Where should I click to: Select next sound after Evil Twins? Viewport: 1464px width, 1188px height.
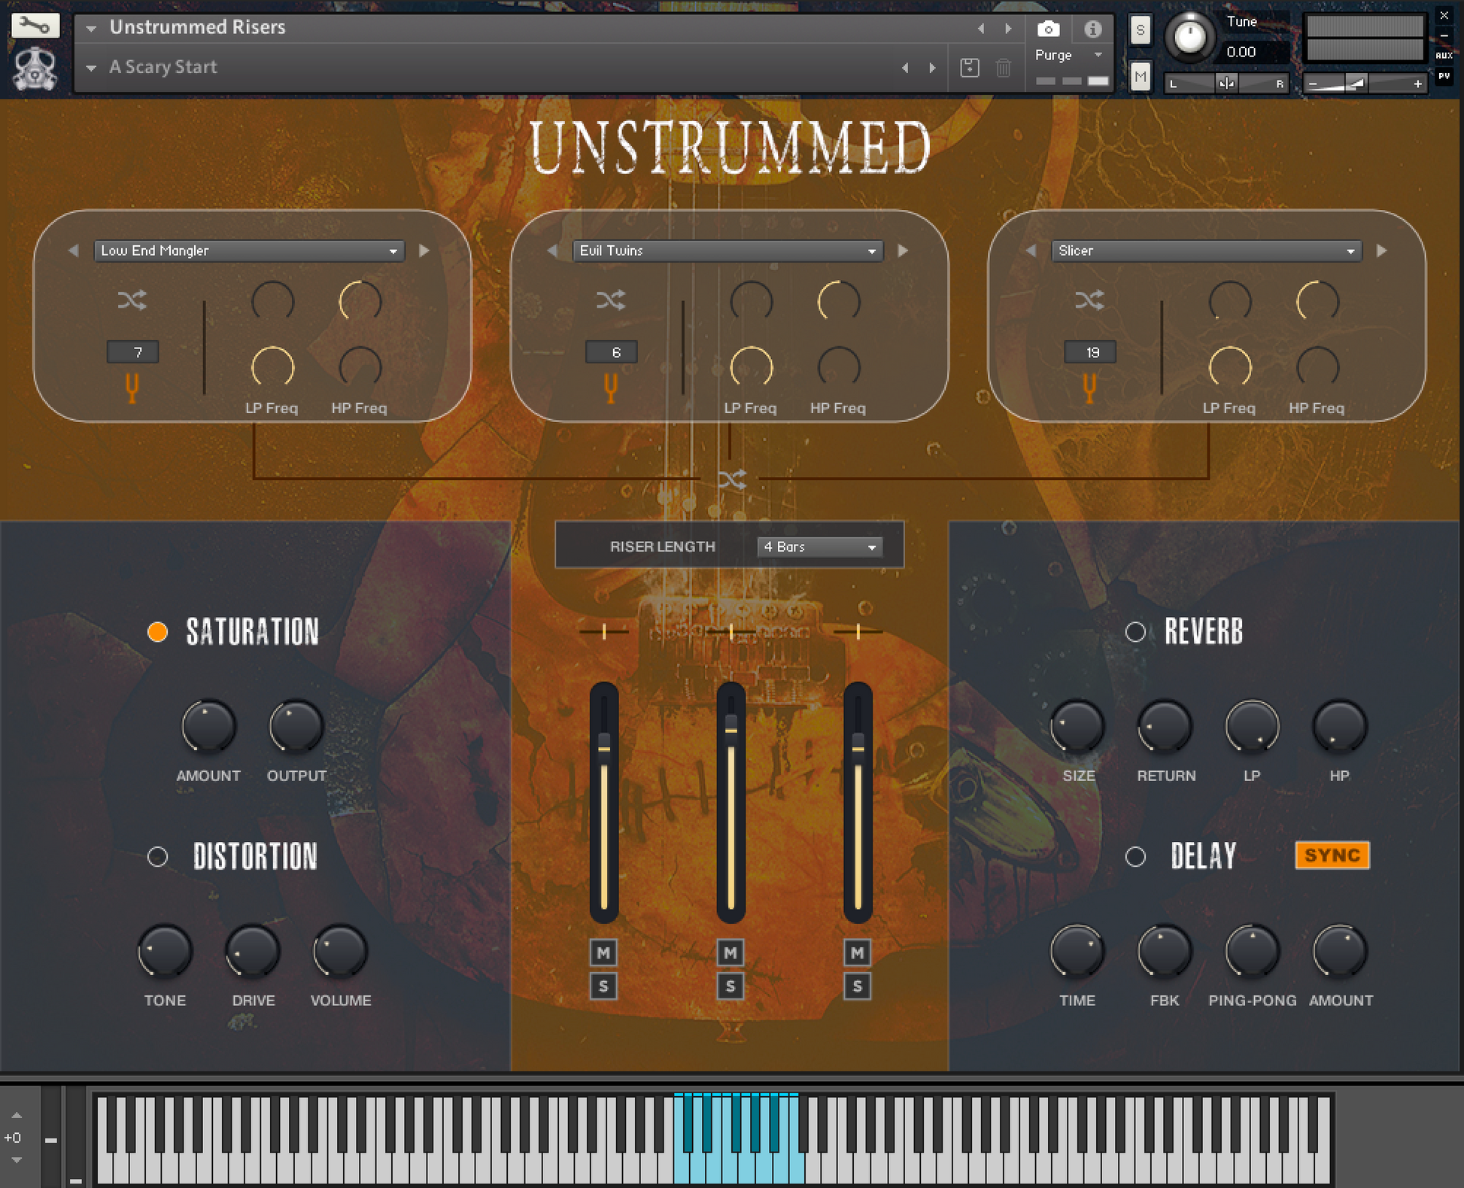coord(903,251)
